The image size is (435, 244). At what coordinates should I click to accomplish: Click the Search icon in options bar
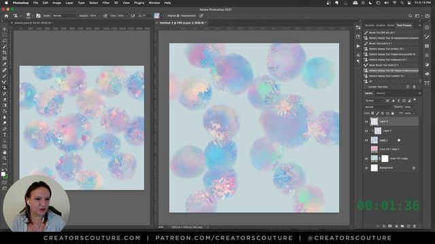pyautogui.click(x=410, y=16)
